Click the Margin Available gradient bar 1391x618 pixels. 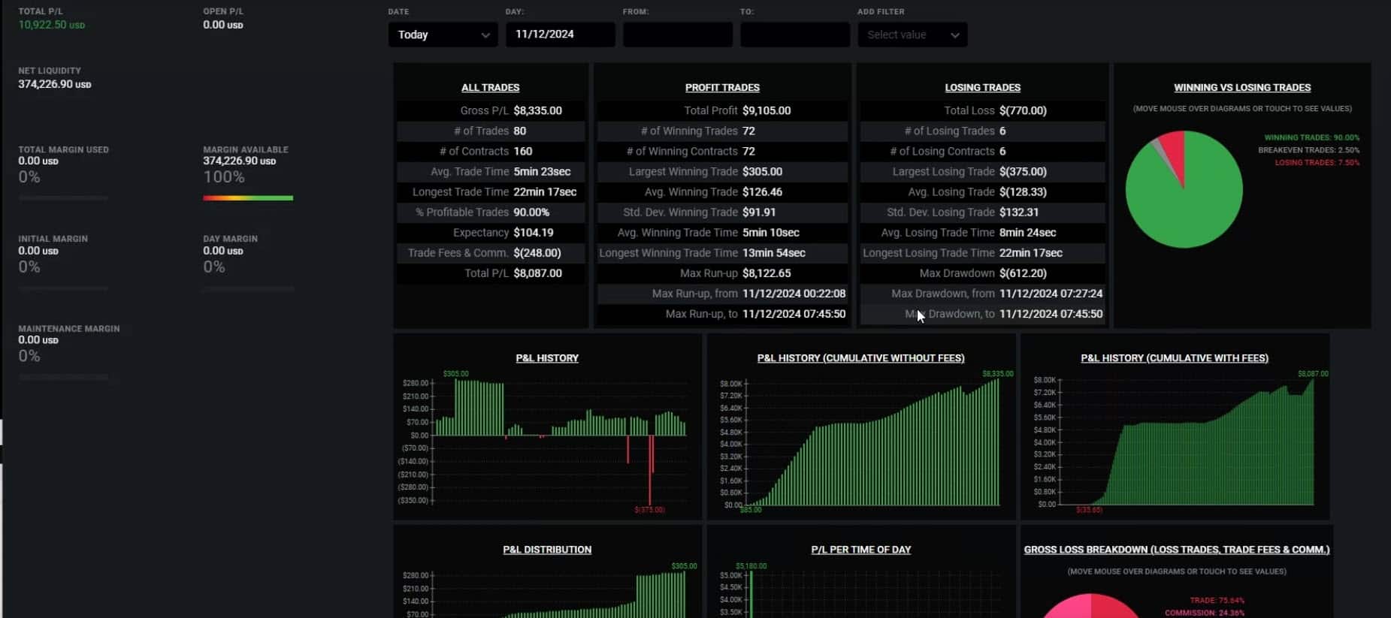[248, 198]
